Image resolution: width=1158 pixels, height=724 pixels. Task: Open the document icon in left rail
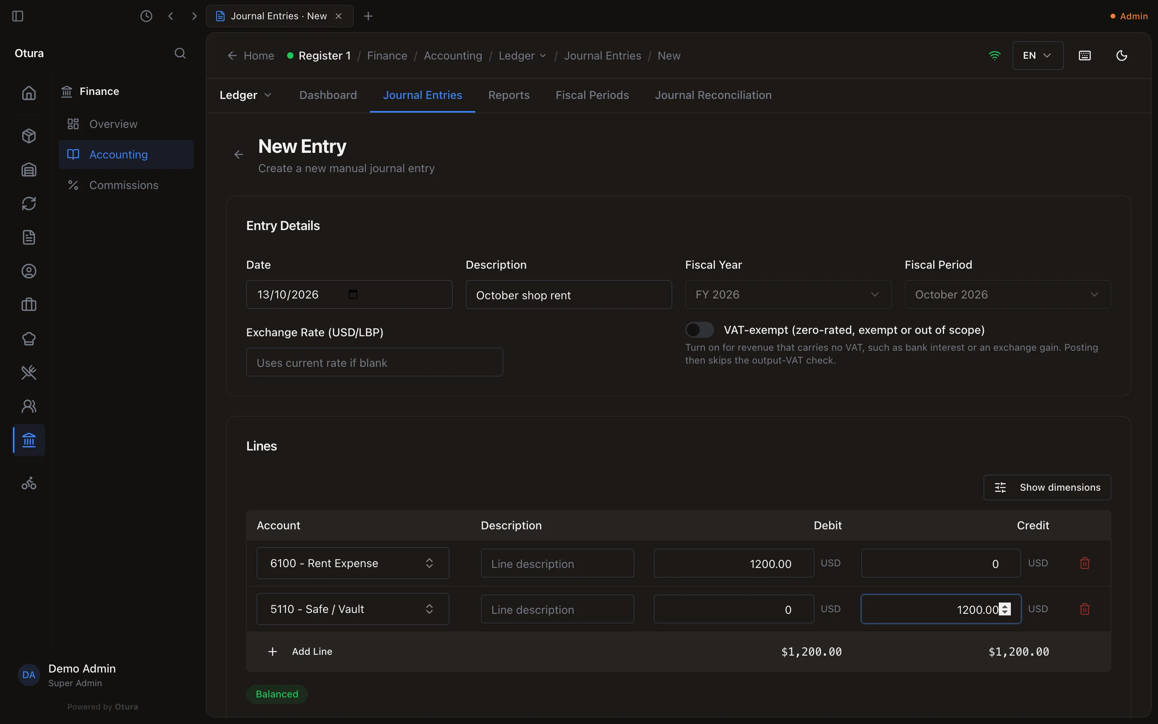tap(29, 237)
